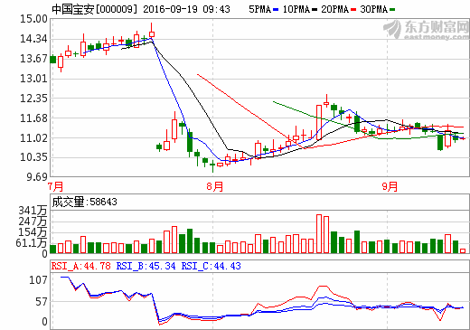Click the 11.02 price axis label
Image resolution: width=470 pixels, height=330 pixels.
[x=33, y=138]
